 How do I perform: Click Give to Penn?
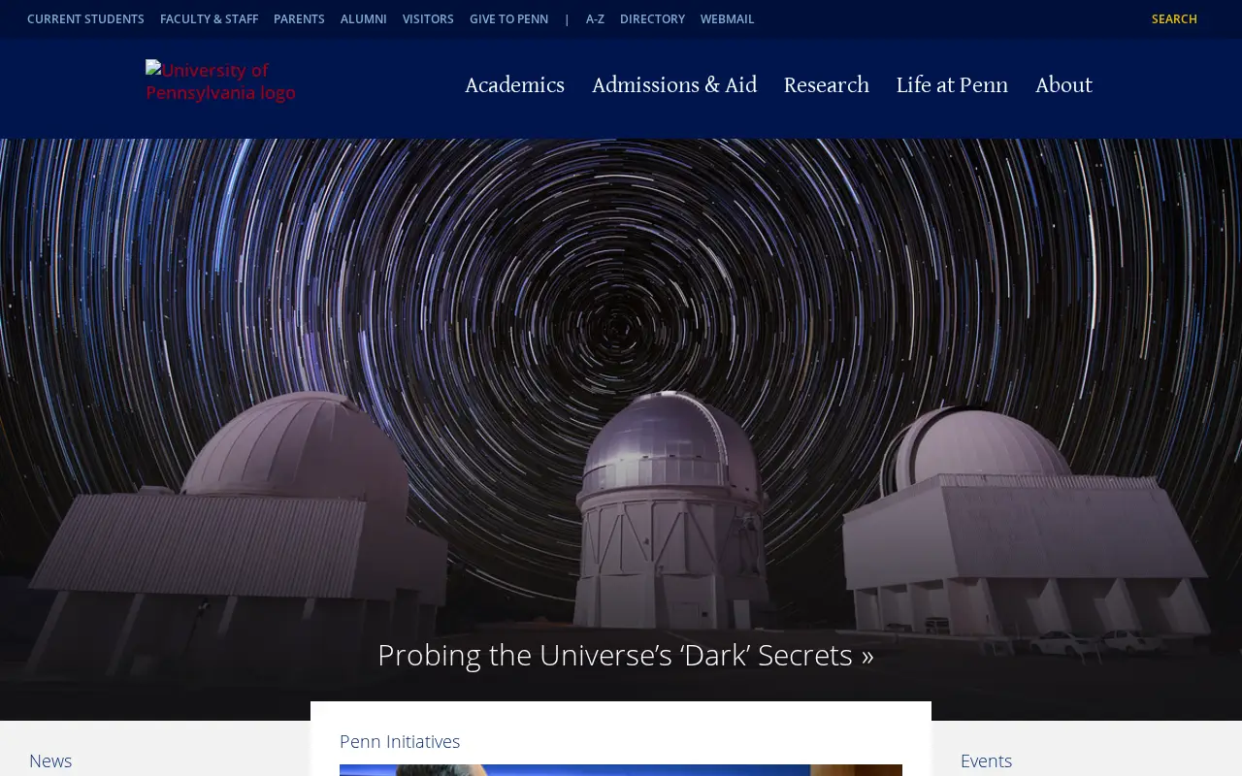[x=508, y=19]
